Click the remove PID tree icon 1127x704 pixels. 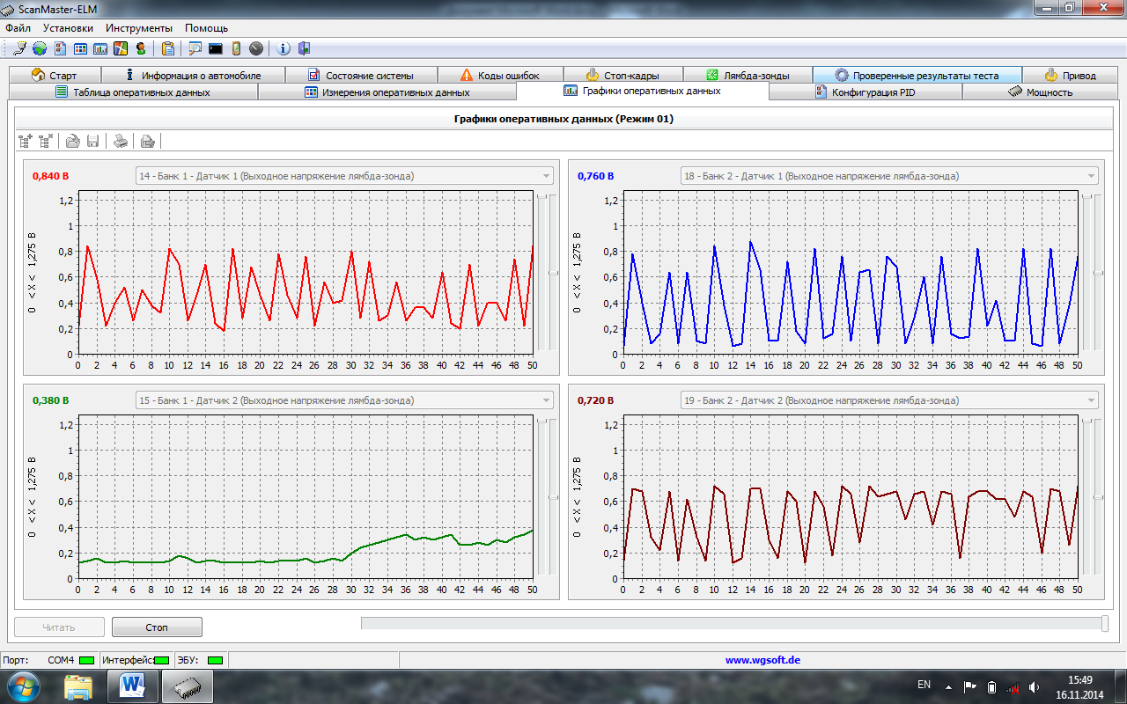pos(46,140)
